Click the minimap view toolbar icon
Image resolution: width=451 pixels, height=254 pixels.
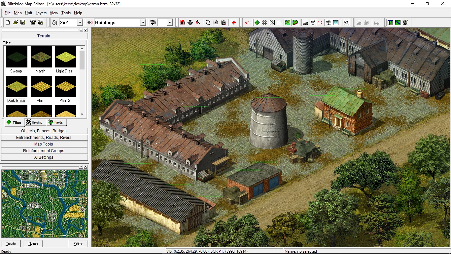point(398,22)
